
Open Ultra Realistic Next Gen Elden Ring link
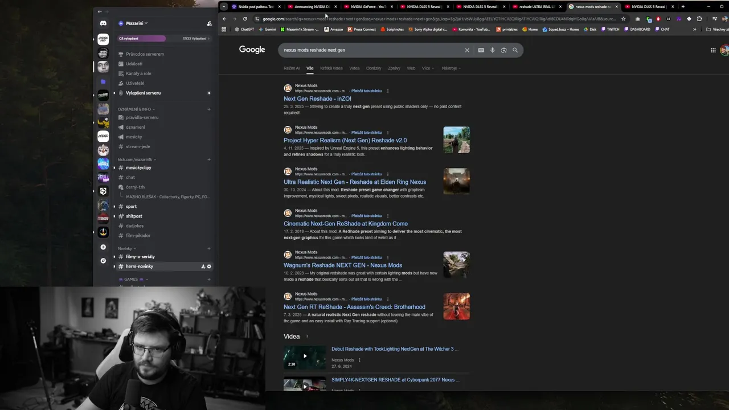355,182
